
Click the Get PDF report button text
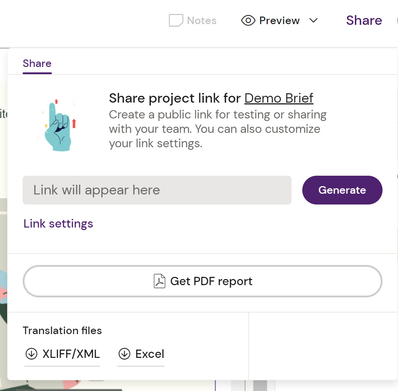[211, 281]
